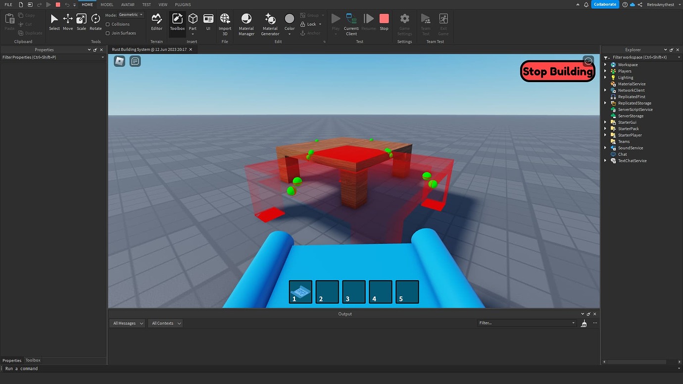Screen dimensions: 683x384
Task: Open the Roblox menu icon in viewport
Action: click(119, 61)
